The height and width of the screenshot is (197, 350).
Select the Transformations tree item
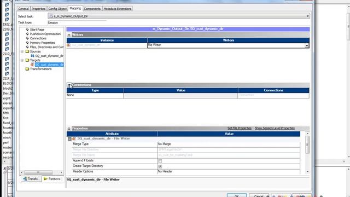coord(40,69)
